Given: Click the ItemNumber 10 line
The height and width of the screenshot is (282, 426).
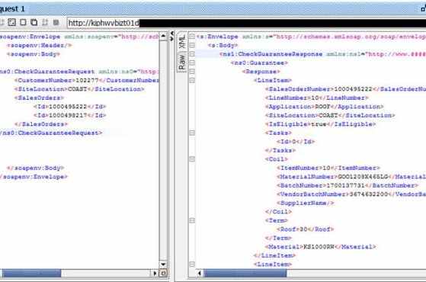Looking at the screenshot, I should pos(328,168).
